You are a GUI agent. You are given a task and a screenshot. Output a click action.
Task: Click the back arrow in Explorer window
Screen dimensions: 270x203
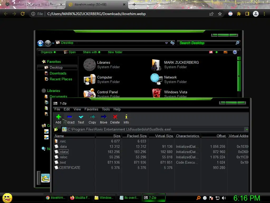[x=40, y=43]
